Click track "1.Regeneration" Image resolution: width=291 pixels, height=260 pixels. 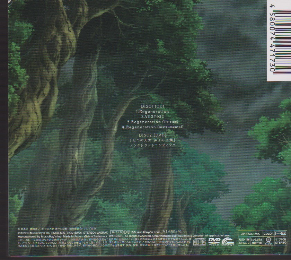(x=152, y=111)
